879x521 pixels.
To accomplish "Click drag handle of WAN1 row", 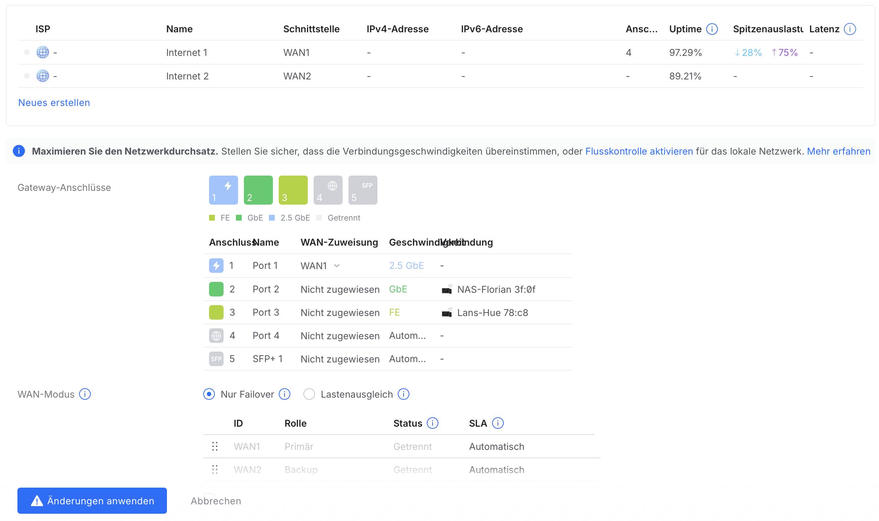I will 215,446.
